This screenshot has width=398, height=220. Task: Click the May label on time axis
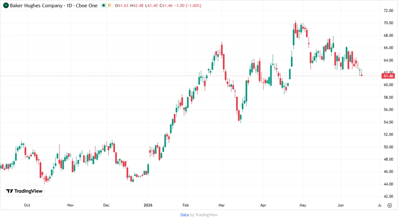[x=303, y=205]
